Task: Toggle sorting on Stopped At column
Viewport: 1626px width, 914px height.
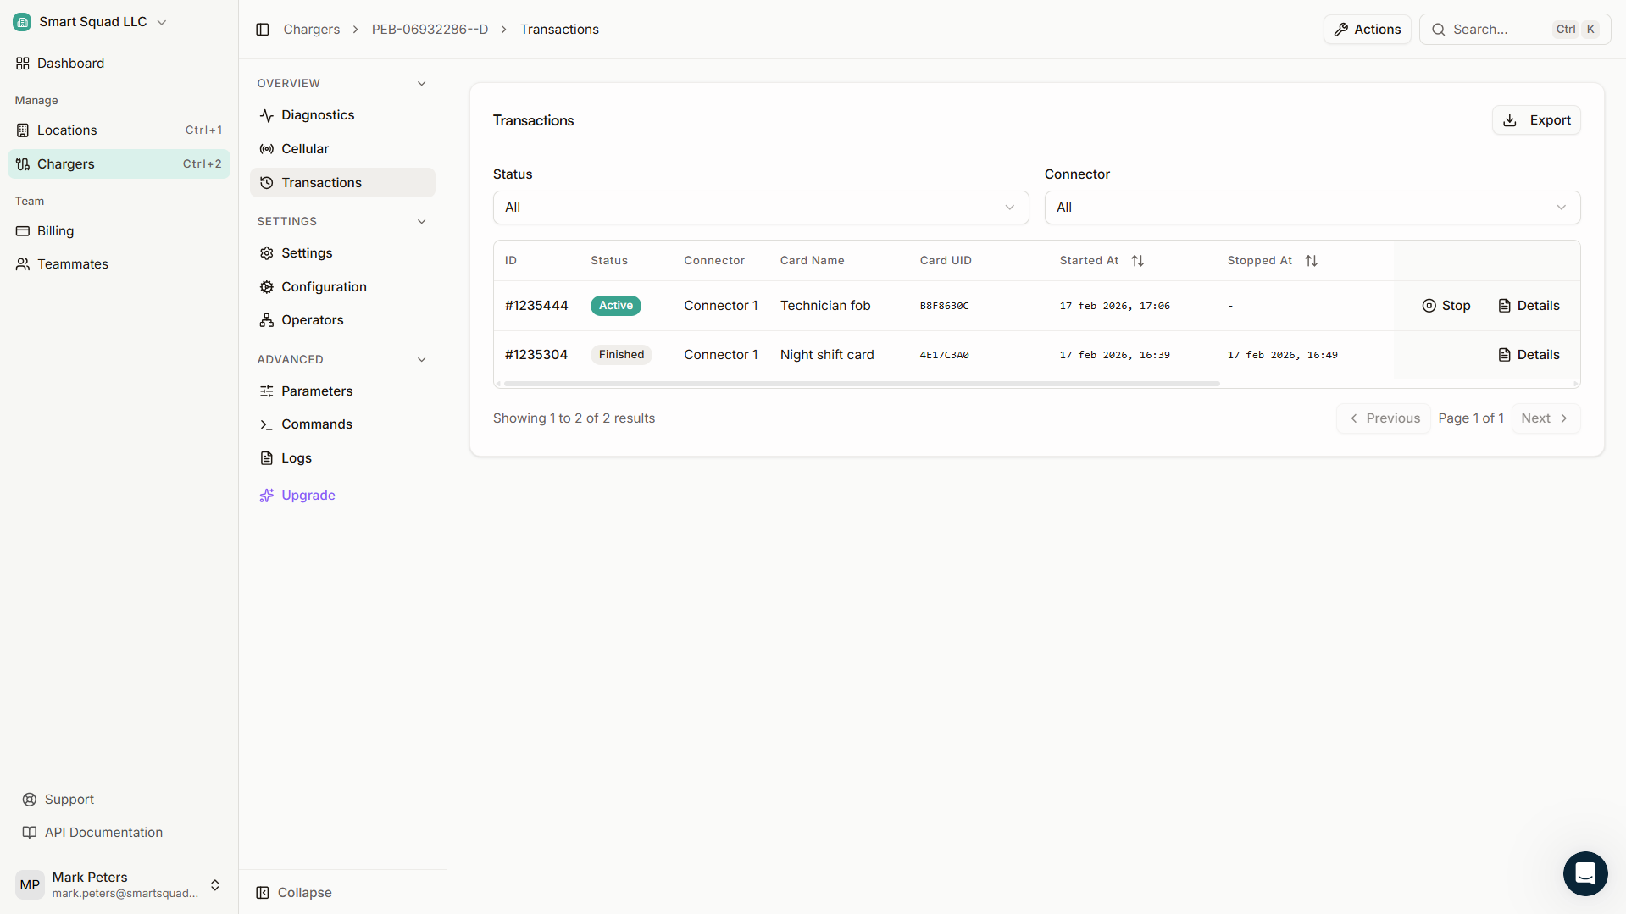Action: [1312, 260]
